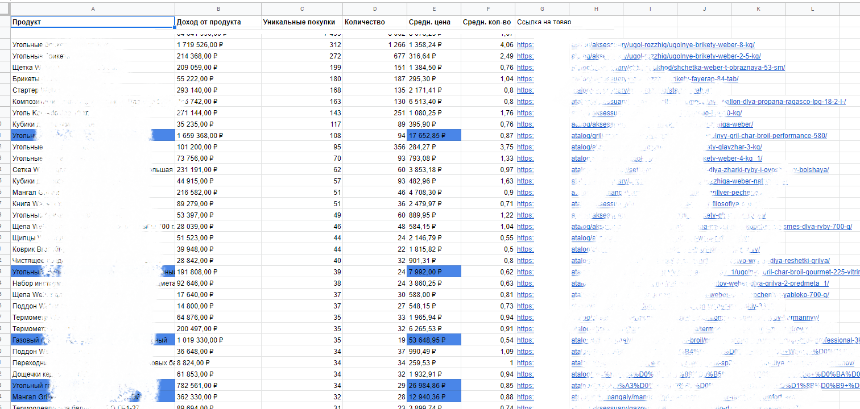Select cell with revenue 782 561,00 ₽

[x=218, y=386]
